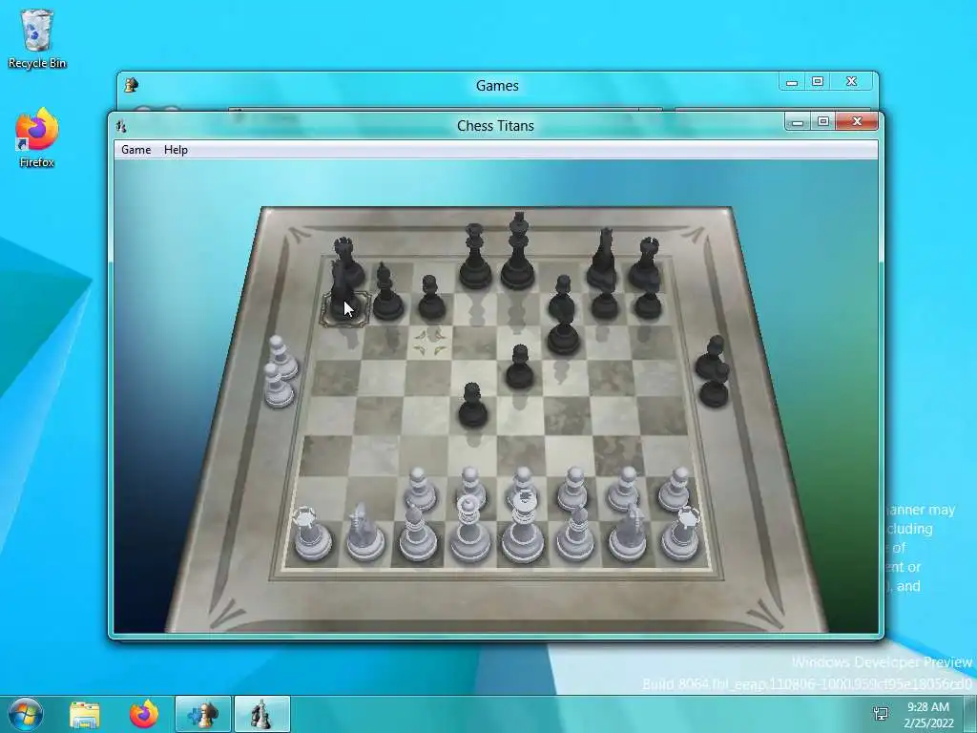Screen dimensions: 977x733
Task: Close the Games window
Action: pos(851,82)
